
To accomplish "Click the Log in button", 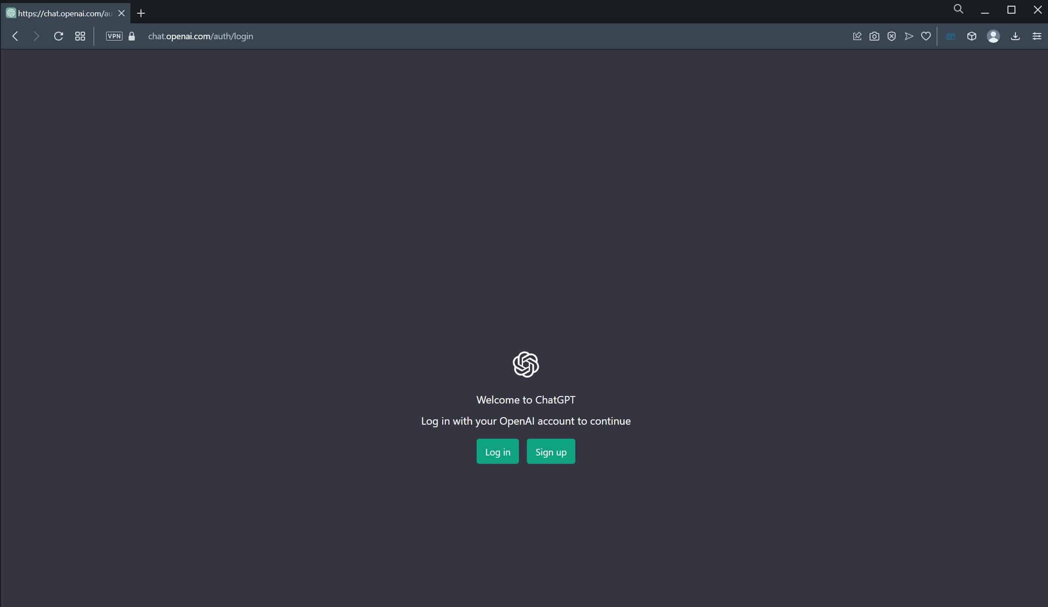I will pyautogui.click(x=497, y=452).
